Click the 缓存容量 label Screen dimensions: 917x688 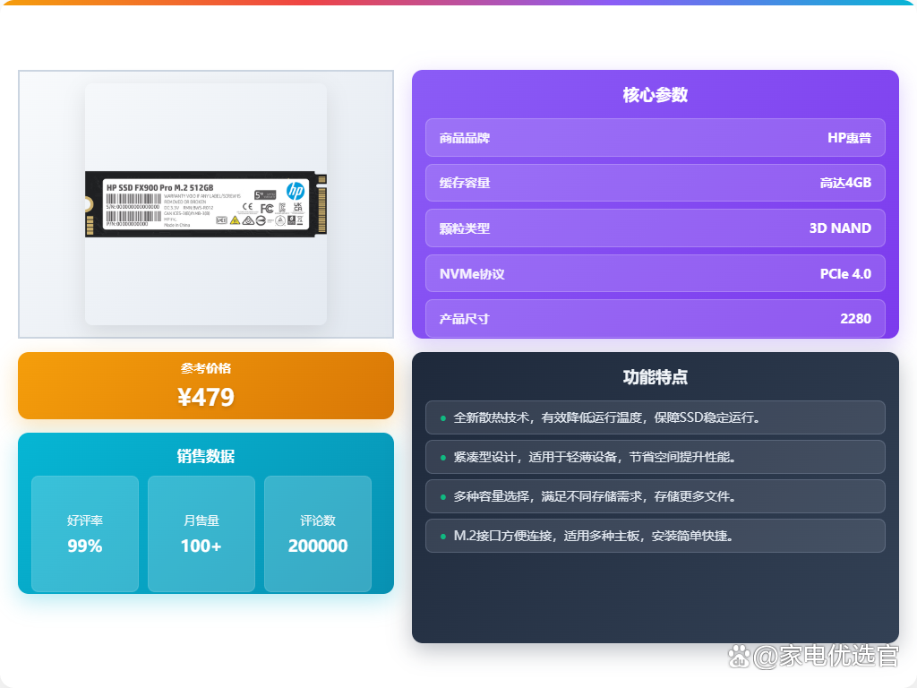[465, 183]
